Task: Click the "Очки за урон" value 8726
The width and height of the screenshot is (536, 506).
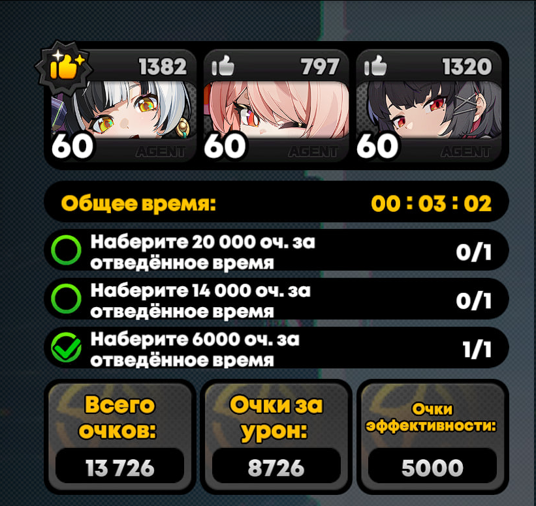Action: [276, 468]
